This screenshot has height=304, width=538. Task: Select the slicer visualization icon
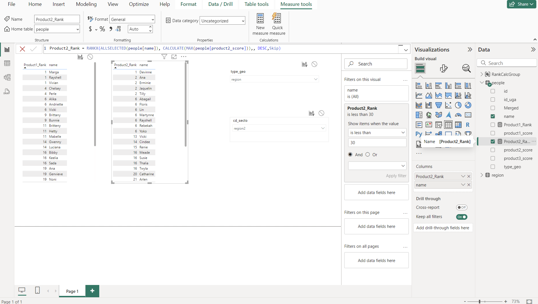[438, 125]
